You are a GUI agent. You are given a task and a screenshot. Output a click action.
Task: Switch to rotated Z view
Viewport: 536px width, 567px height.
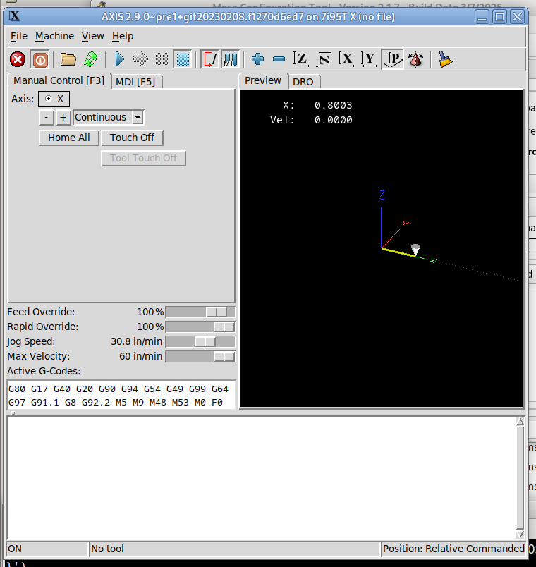(x=323, y=59)
